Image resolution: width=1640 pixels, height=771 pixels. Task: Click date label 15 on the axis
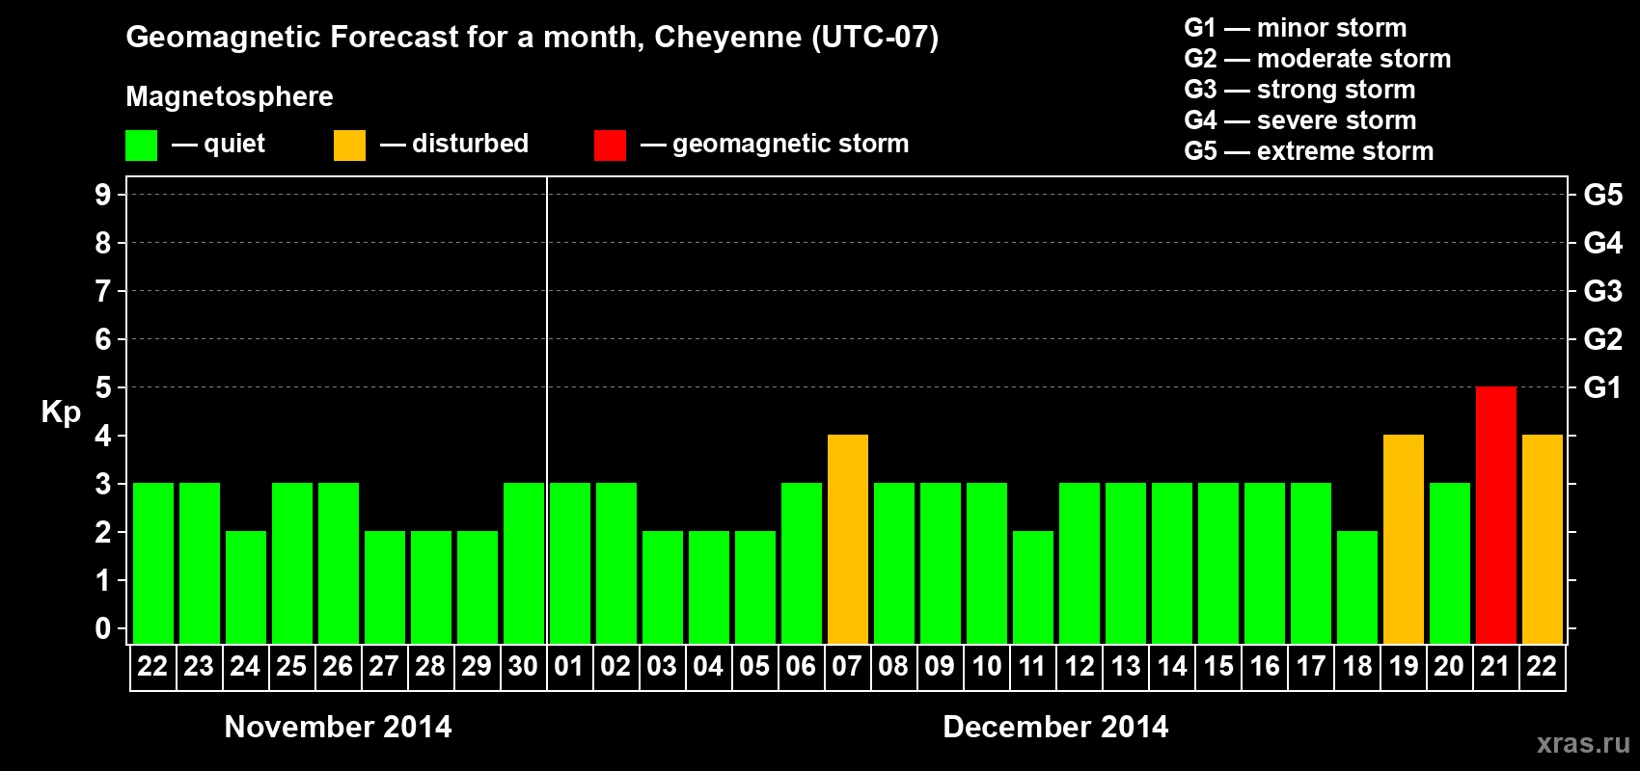[x=1217, y=666]
